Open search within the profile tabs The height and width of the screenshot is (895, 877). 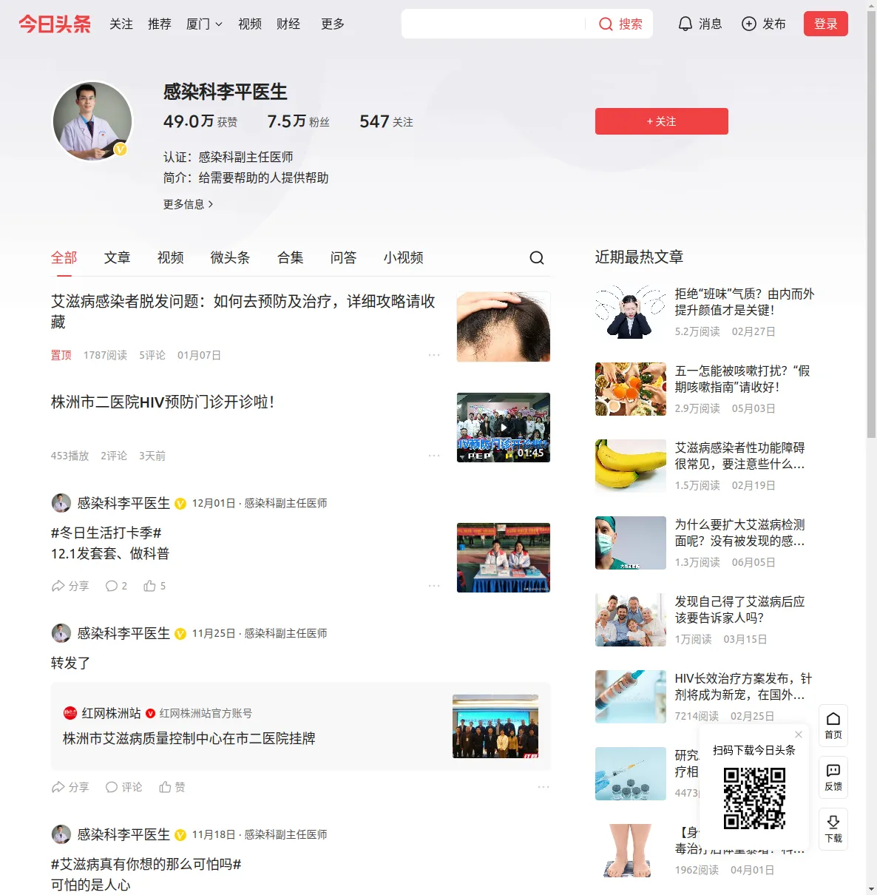click(537, 257)
